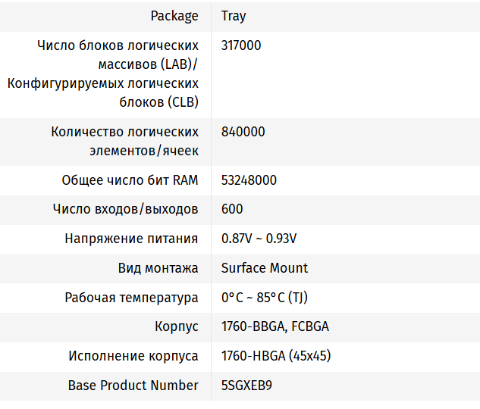Select the "Surface Mount" value
Screen dimensions: 480x409
(265, 268)
